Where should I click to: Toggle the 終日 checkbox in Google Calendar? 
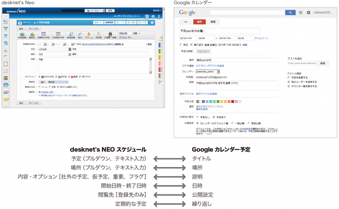[x=181, y=45]
